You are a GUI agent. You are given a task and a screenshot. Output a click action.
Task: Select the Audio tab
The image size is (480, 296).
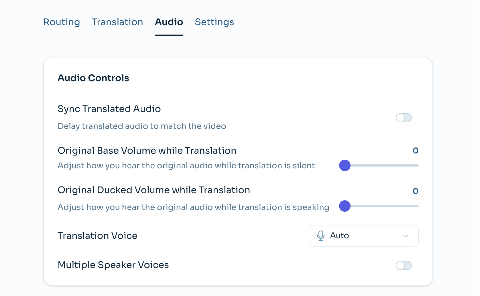(x=169, y=22)
